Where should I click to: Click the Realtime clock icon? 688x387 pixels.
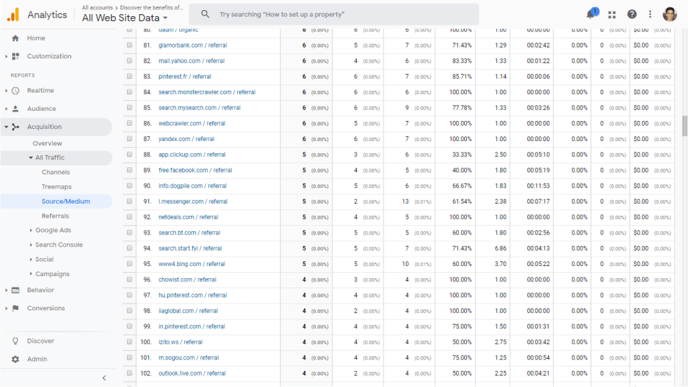click(15, 91)
